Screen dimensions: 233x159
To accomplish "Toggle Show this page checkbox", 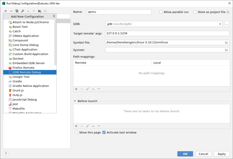I will 76,132.
